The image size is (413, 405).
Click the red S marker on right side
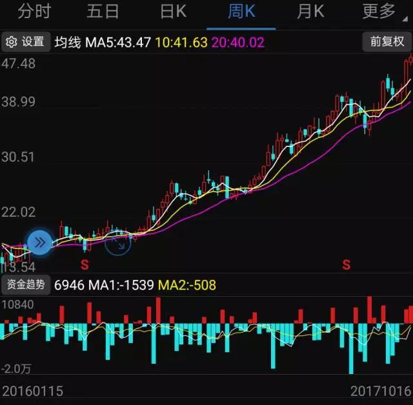point(347,265)
